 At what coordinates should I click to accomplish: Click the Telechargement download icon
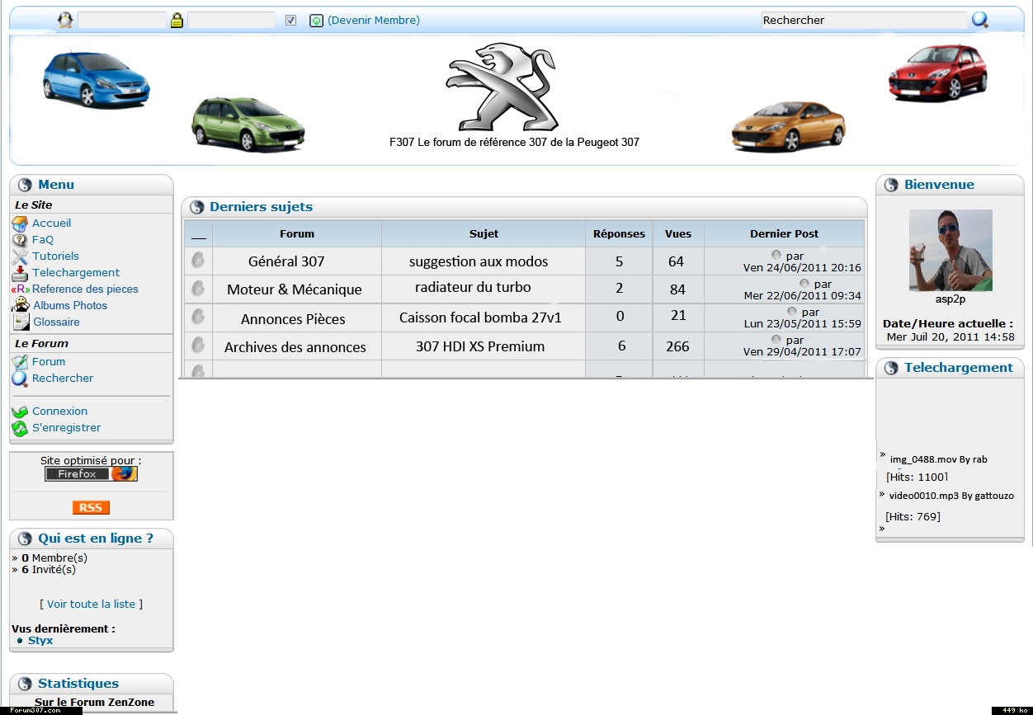[x=20, y=273]
